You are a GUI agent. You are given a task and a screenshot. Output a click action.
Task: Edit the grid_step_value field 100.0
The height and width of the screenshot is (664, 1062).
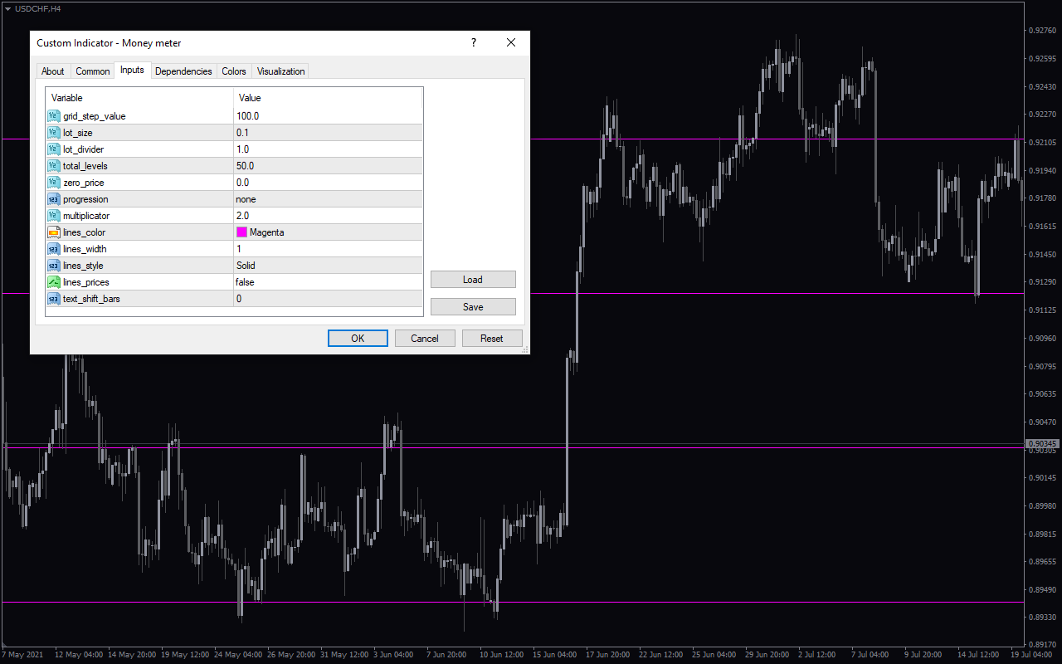tap(328, 116)
